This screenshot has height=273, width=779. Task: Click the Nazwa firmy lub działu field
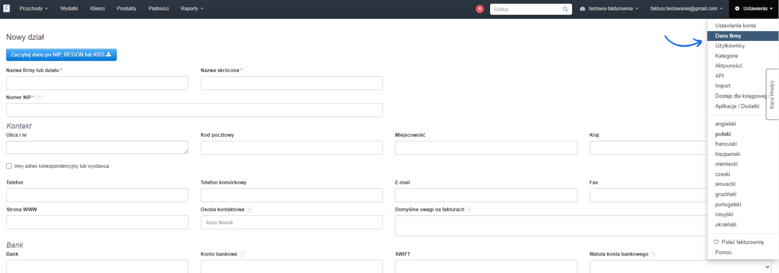(x=97, y=83)
